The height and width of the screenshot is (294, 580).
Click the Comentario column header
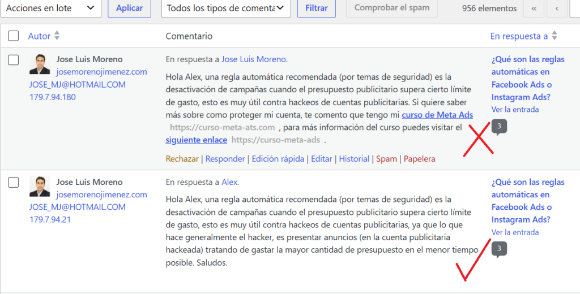tap(189, 36)
